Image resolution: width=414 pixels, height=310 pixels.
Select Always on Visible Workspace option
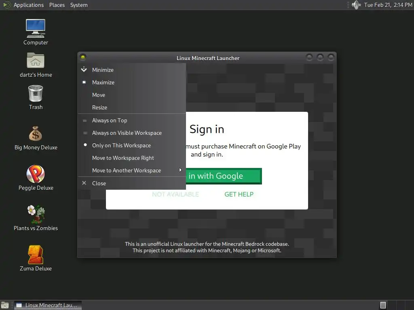[132, 133]
